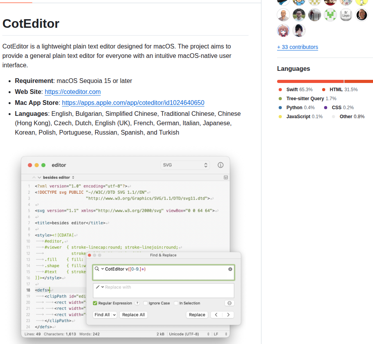Open the Mac App Store link
Image resolution: width=373 pixels, height=344 pixels.
(133, 103)
